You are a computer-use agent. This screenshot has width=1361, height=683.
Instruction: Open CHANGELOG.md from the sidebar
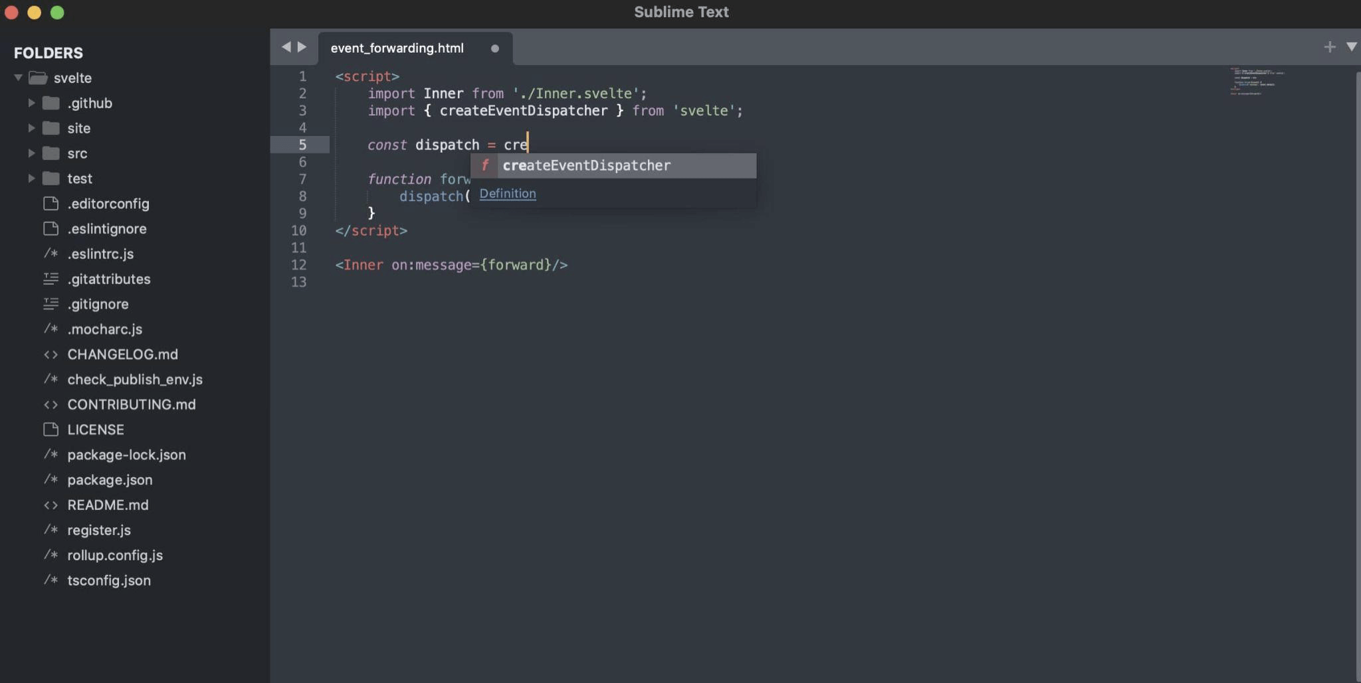point(122,354)
